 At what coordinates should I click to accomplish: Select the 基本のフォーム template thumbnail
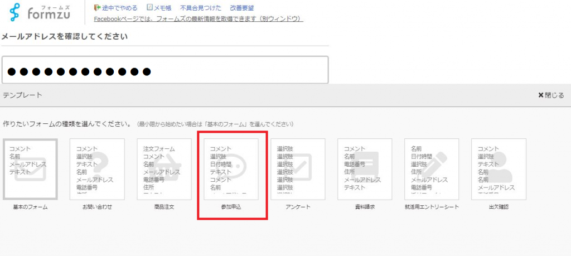coord(30,169)
